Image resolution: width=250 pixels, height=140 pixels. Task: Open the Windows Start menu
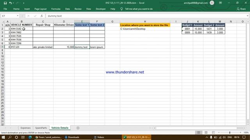[3, 137]
